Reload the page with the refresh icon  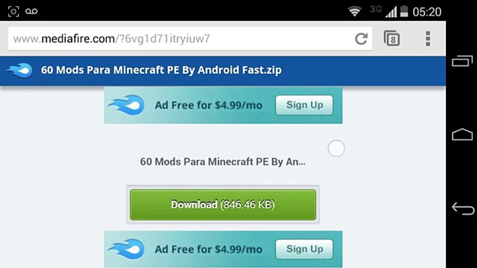[x=361, y=38]
